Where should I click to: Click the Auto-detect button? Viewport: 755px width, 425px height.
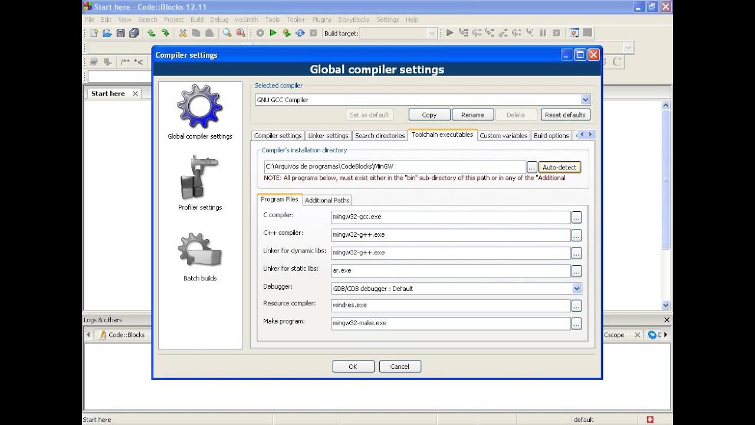[559, 167]
